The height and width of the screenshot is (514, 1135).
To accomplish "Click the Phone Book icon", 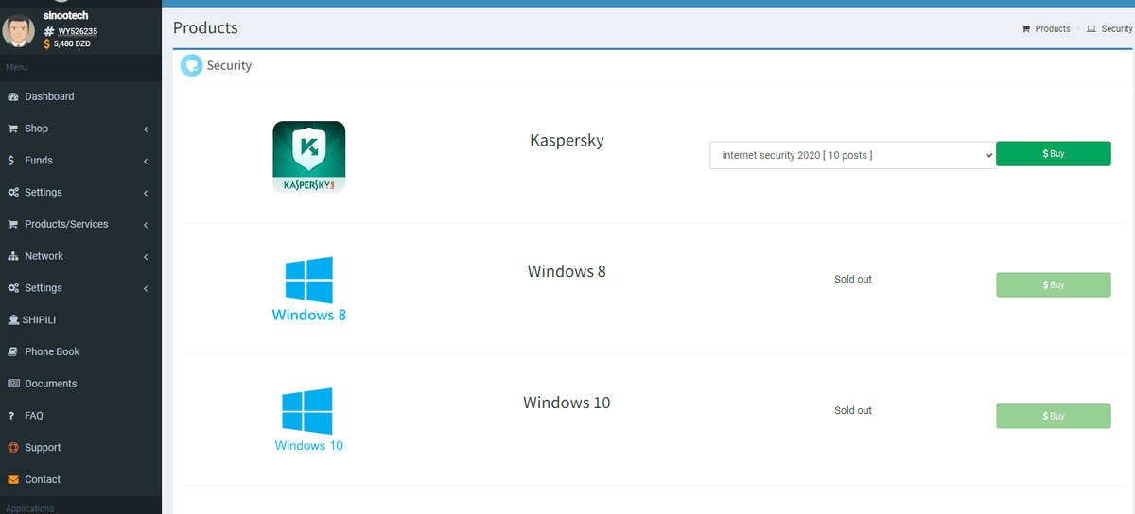I will click(x=13, y=351).
